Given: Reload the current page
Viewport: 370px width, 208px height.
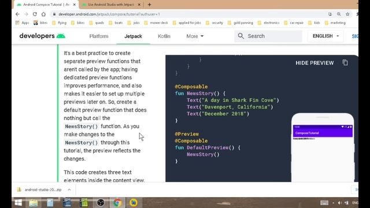Looking at the screenshot, I should 35,14.
